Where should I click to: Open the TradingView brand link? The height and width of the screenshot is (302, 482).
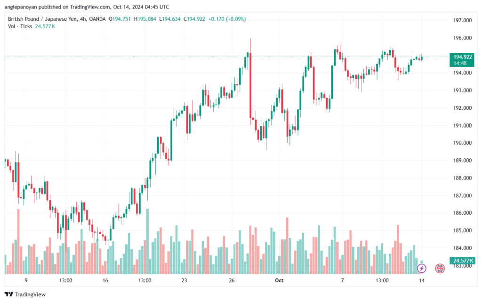tap(25, 294)
